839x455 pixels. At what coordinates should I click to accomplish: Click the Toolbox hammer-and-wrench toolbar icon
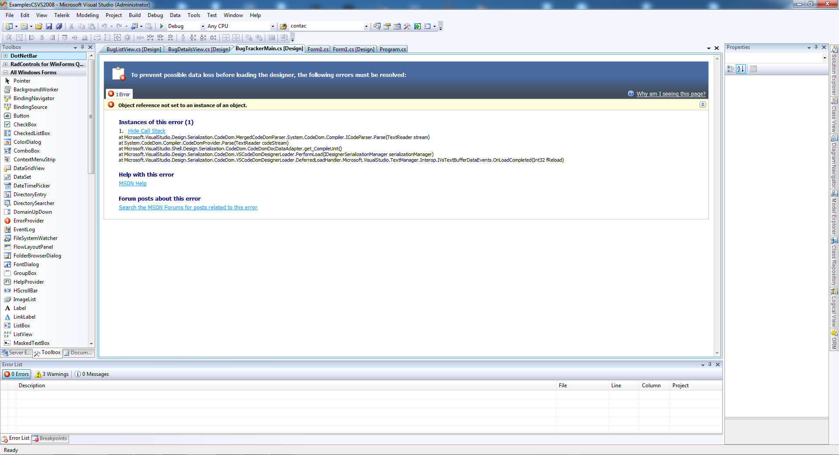(407, 26)
